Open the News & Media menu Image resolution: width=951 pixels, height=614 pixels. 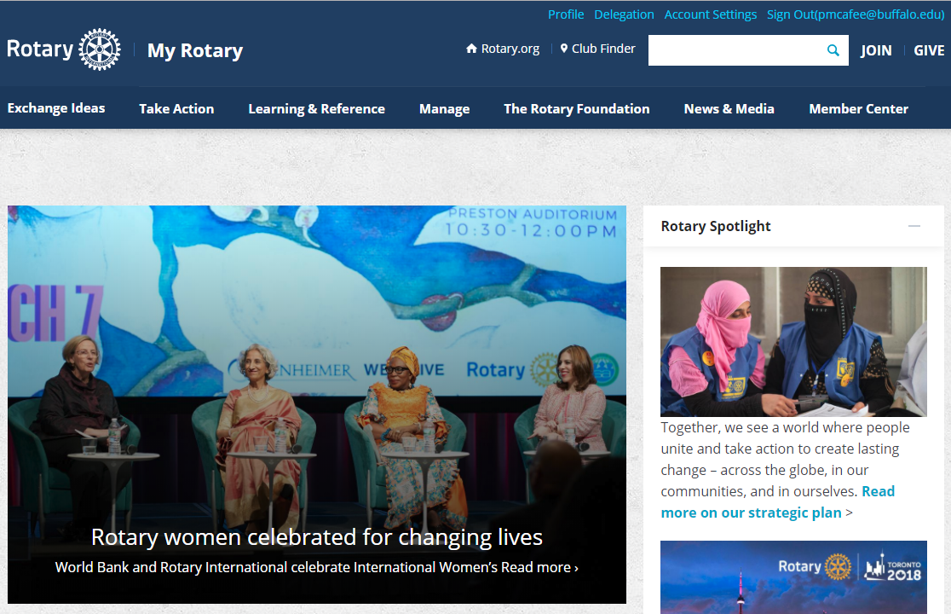tap(729, 108)
